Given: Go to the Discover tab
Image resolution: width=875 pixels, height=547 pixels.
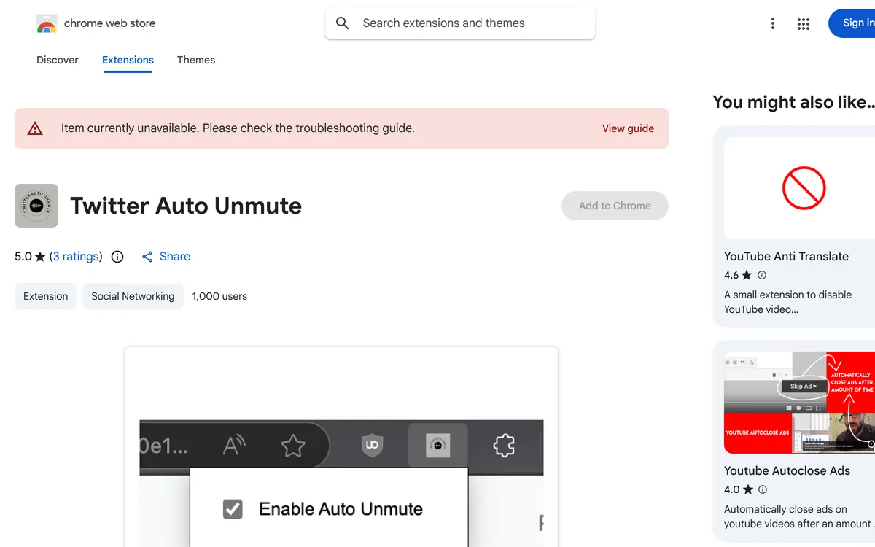Looking at the screenshot, I should [58, 60].
